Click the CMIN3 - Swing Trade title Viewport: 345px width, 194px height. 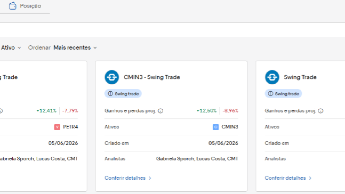tap(152, 77)
